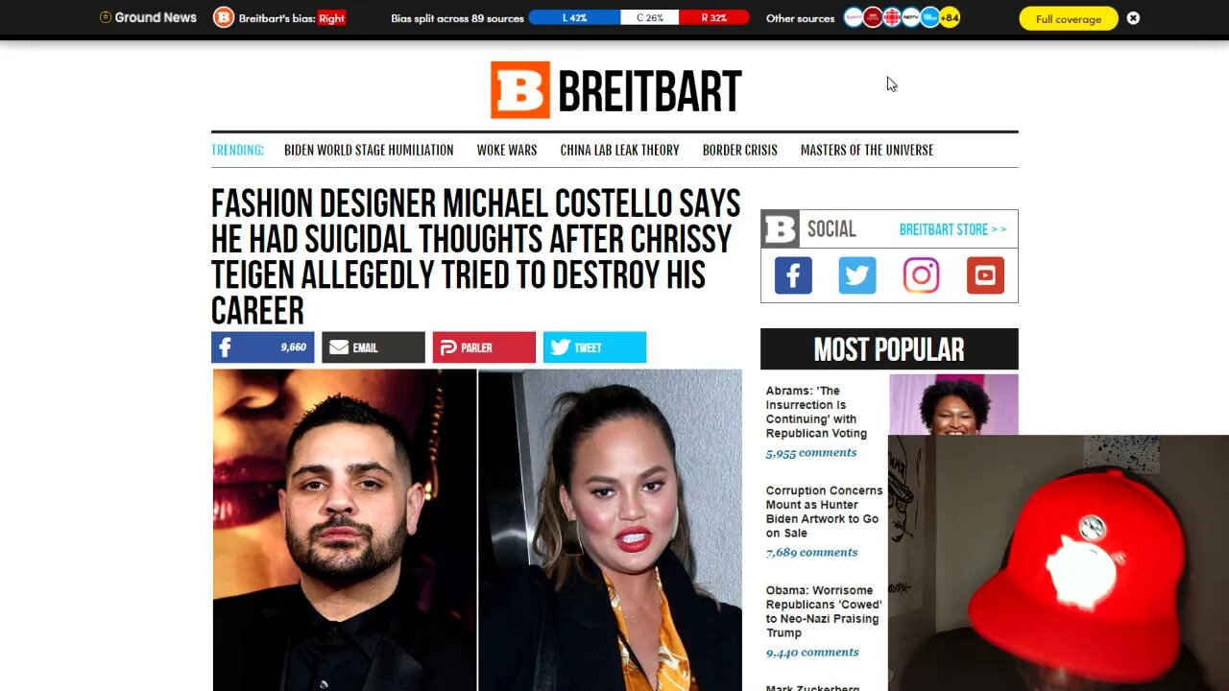Open Breitbart's Instagram social icon

921,275
